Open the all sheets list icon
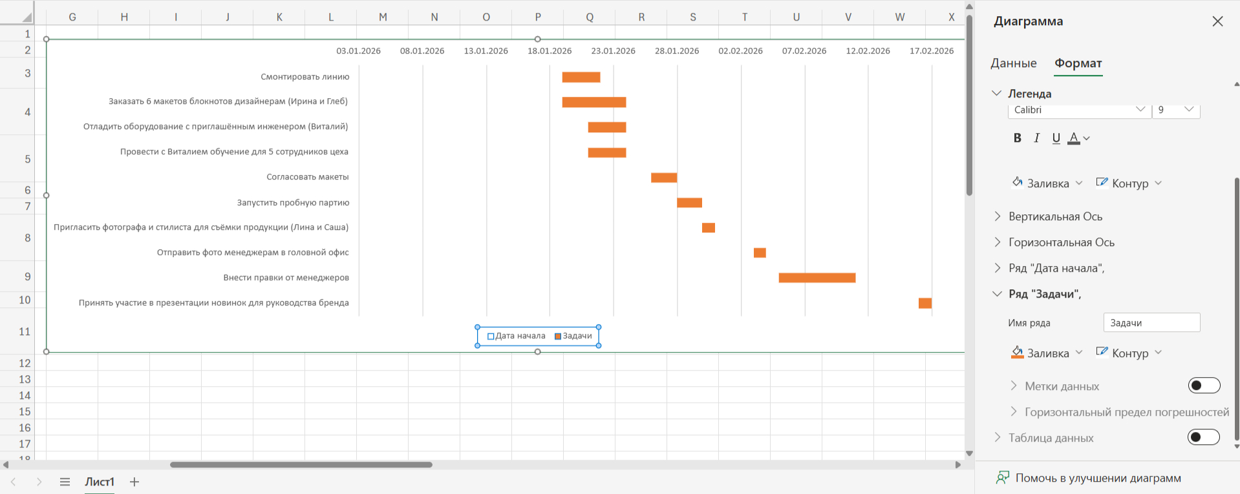 (65, 482)
